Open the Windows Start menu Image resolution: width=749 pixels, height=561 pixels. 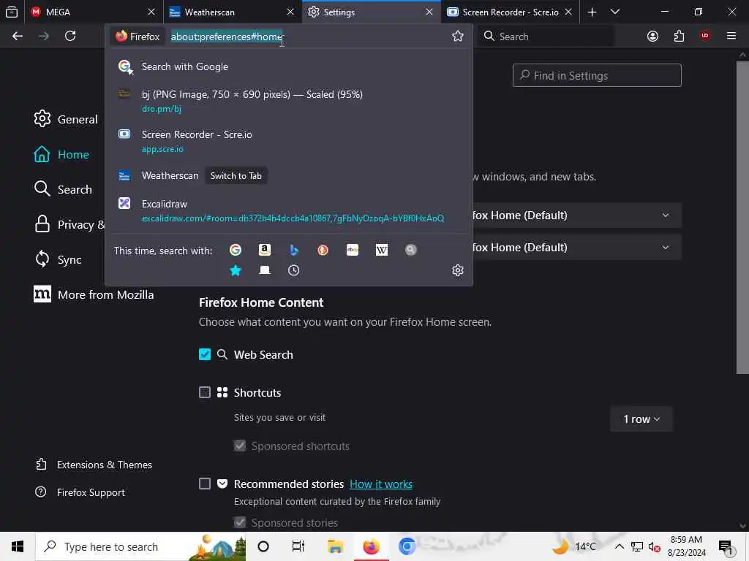[18, 546]
